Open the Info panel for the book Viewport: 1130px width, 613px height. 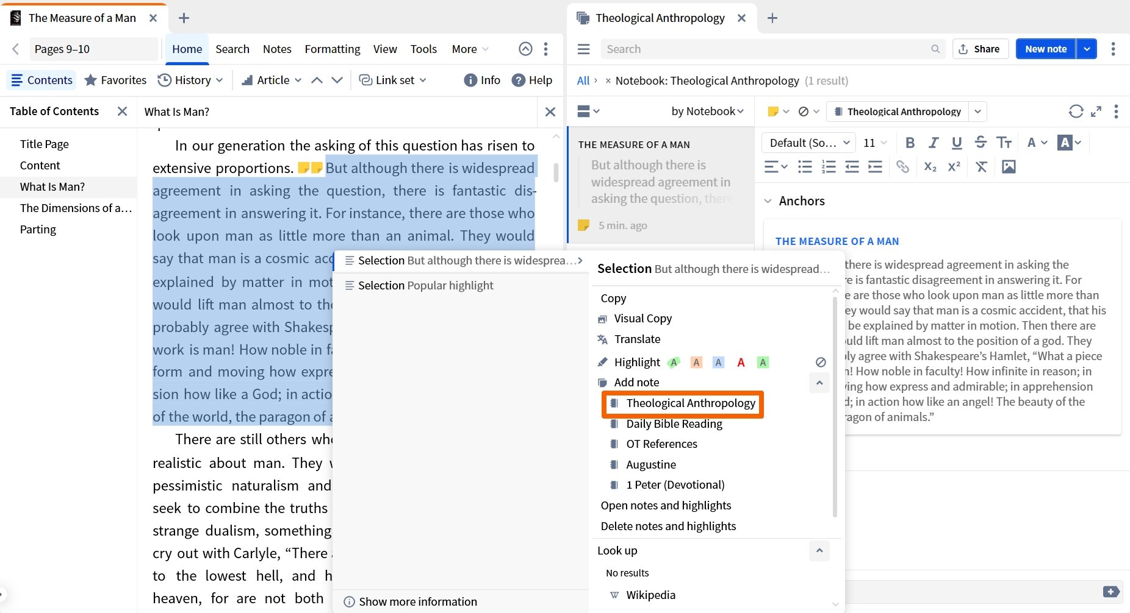coord(482,80)
